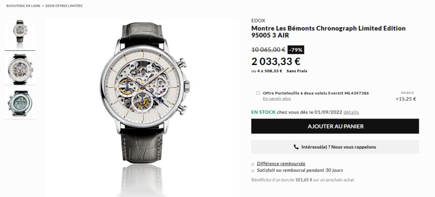Image resolution: width=435 pixels, height=197 pixels.
Task: Open the Edox Offres Limitées breadcrumb
Action: click(x=64, y=6)
